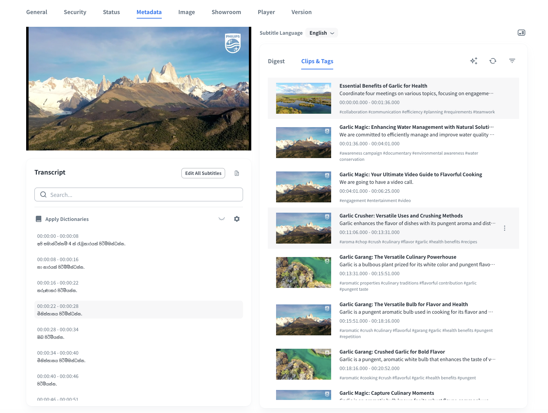Click the AI sparkle generate icon
This screenshot has width=548, height=413.
click(474, 61)
